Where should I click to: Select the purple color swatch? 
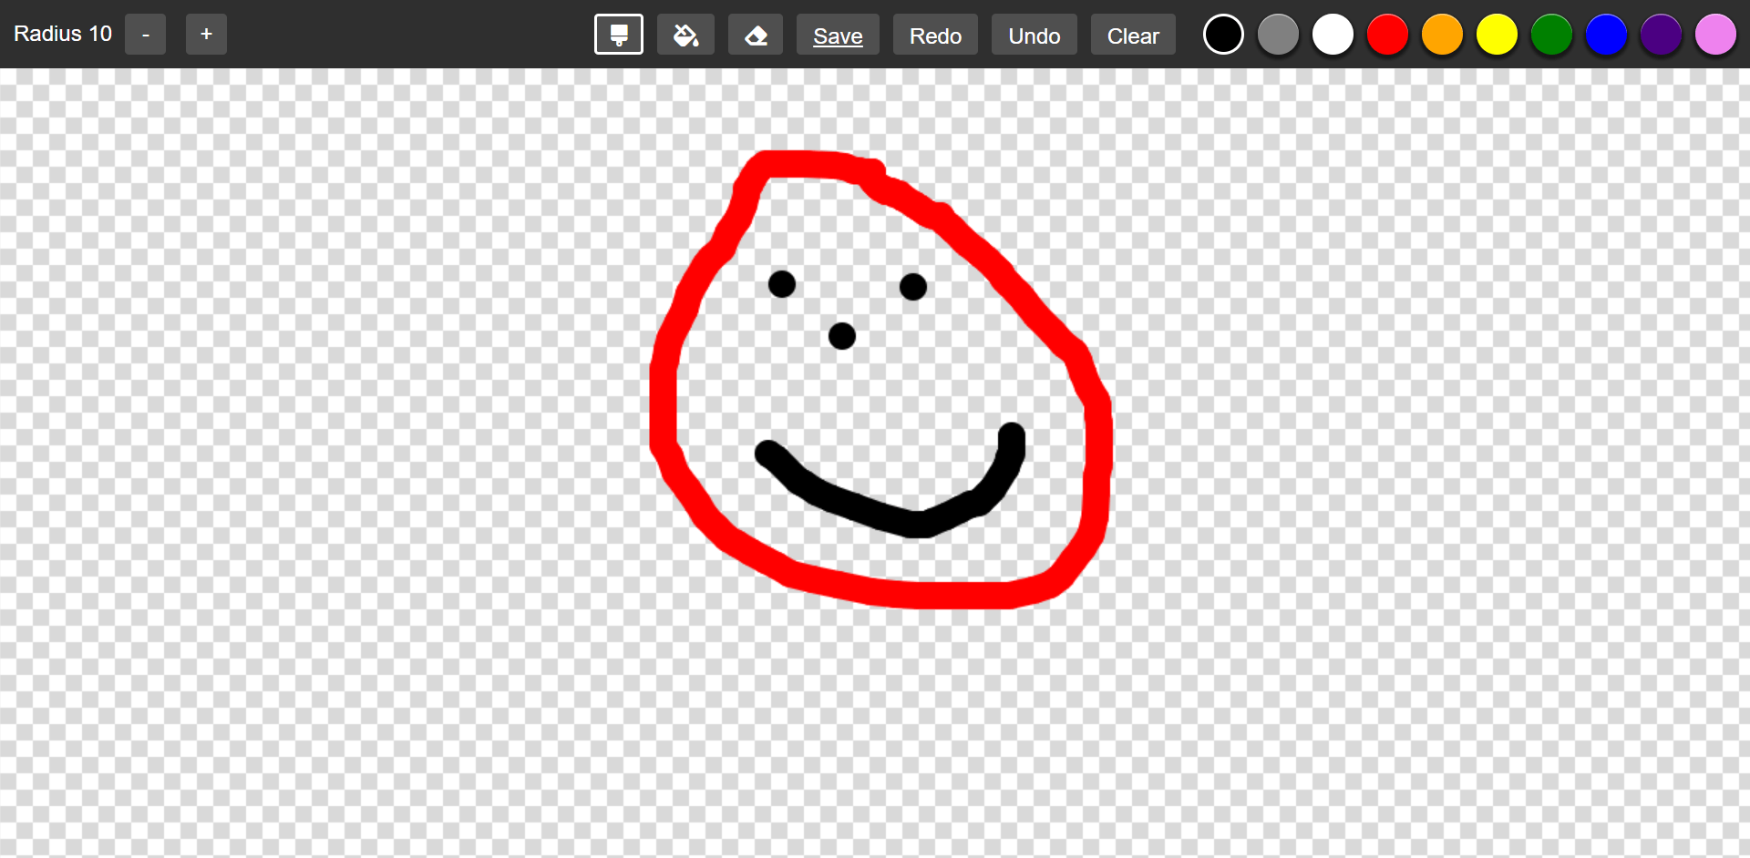coord(1661,34)
